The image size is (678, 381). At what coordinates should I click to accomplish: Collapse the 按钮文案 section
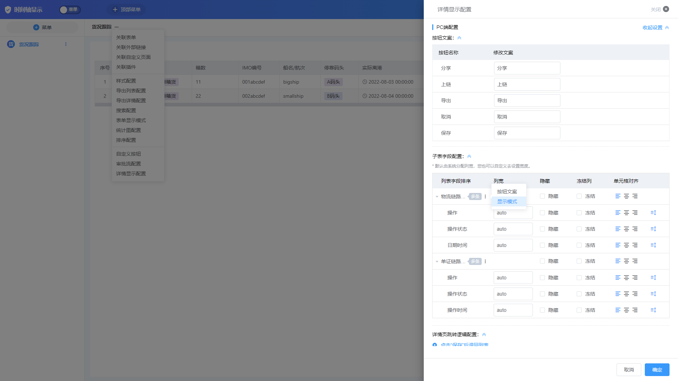pos(459,38)
